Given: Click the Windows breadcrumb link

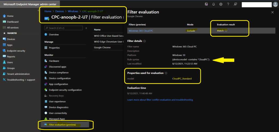Looking at the screenshot, I should pos(73,11).
